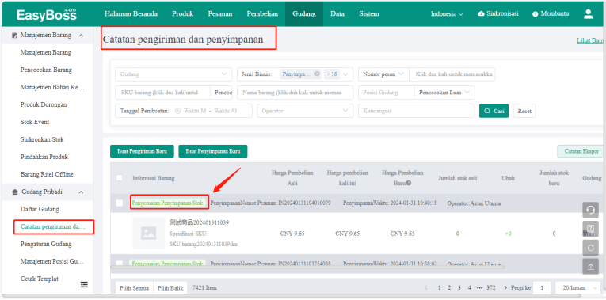Open the Pencocokan Luas dropdown
The width and height of the screenshot is (606, 300).
coord(444,93)
